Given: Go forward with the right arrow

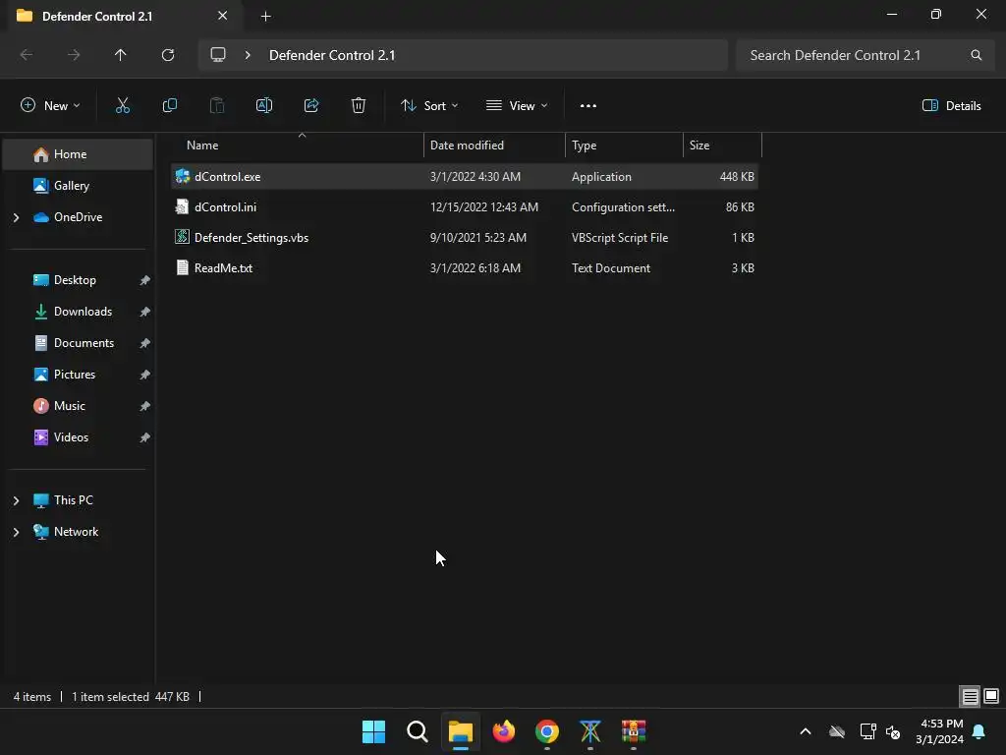Looking at the screenshot, I should [74, 55].
